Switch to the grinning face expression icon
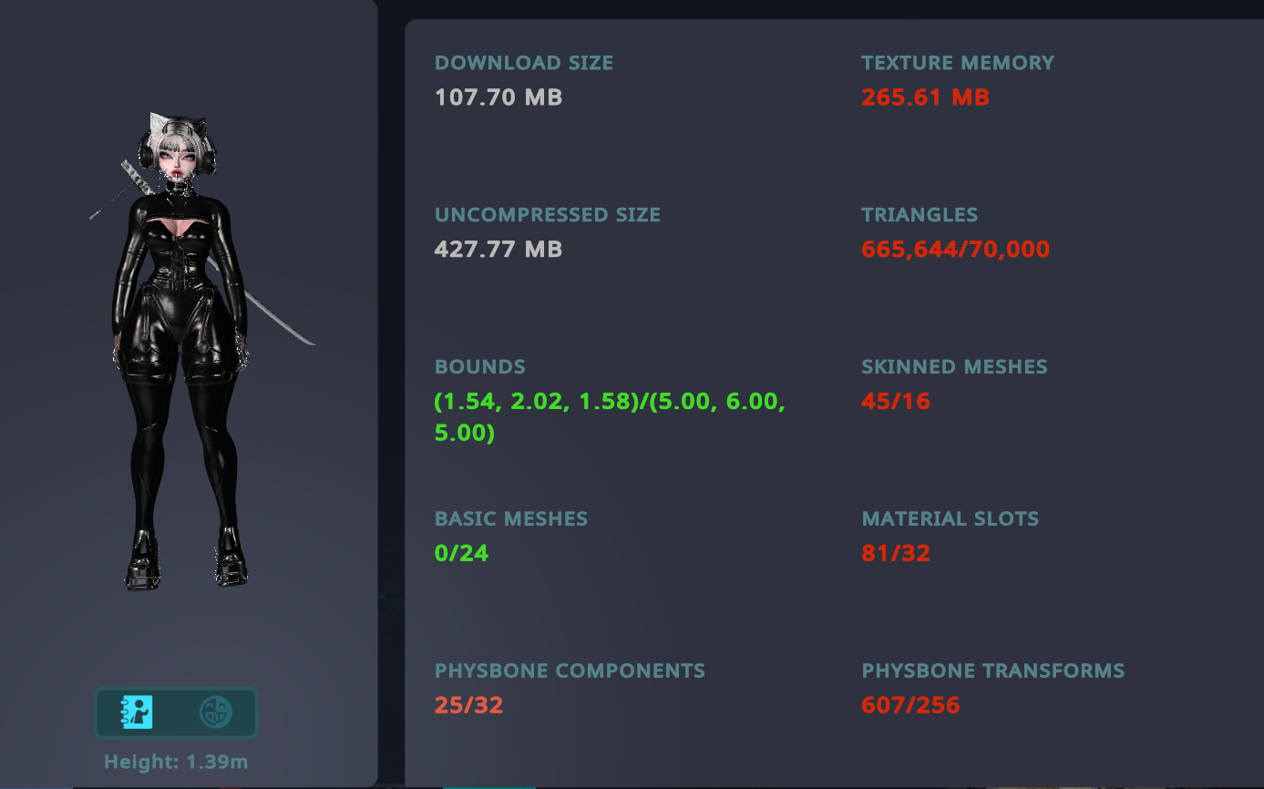 point(216,712)
